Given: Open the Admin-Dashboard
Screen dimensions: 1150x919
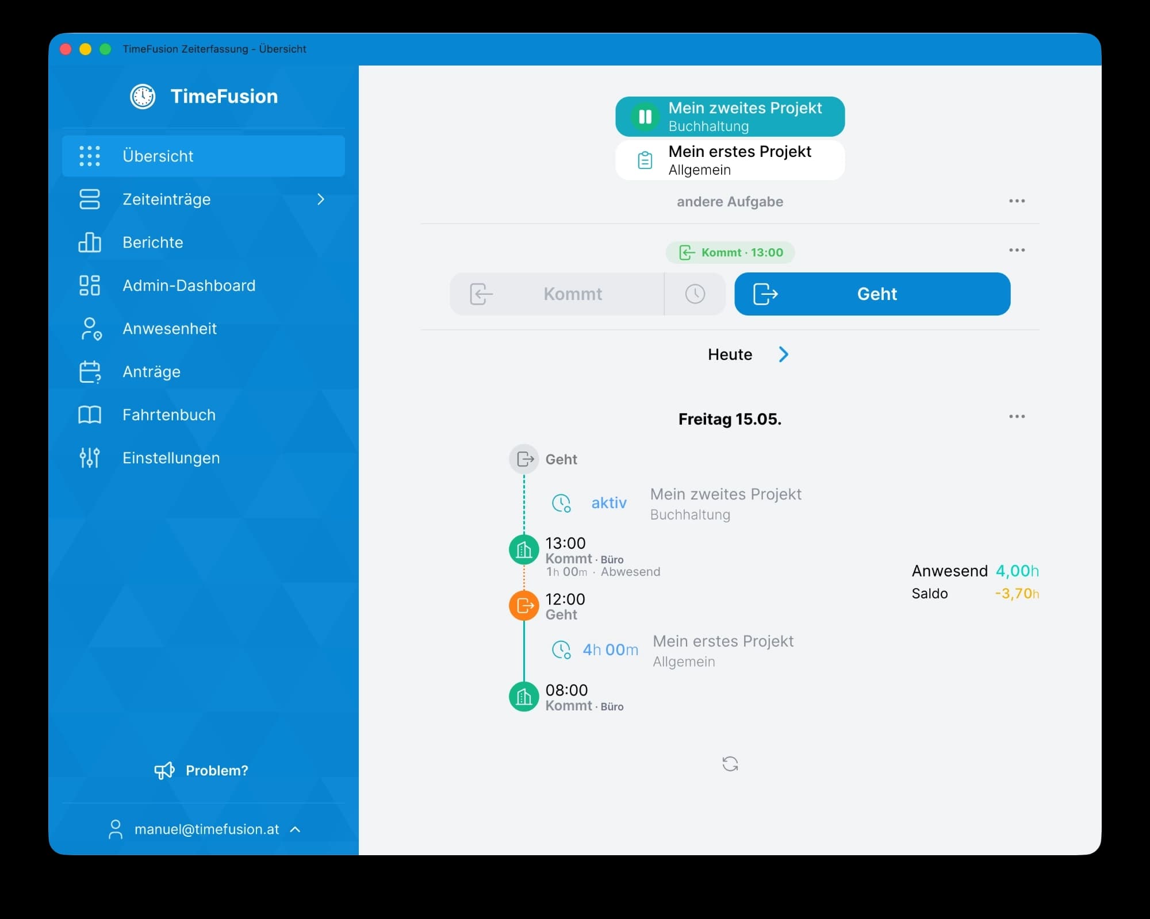Looking at the screenshot, I should point(204,285).
